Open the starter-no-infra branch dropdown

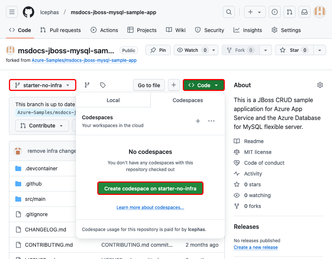tap(42, 85)
